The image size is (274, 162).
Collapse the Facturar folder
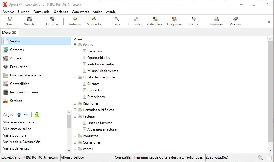point(75,116)
